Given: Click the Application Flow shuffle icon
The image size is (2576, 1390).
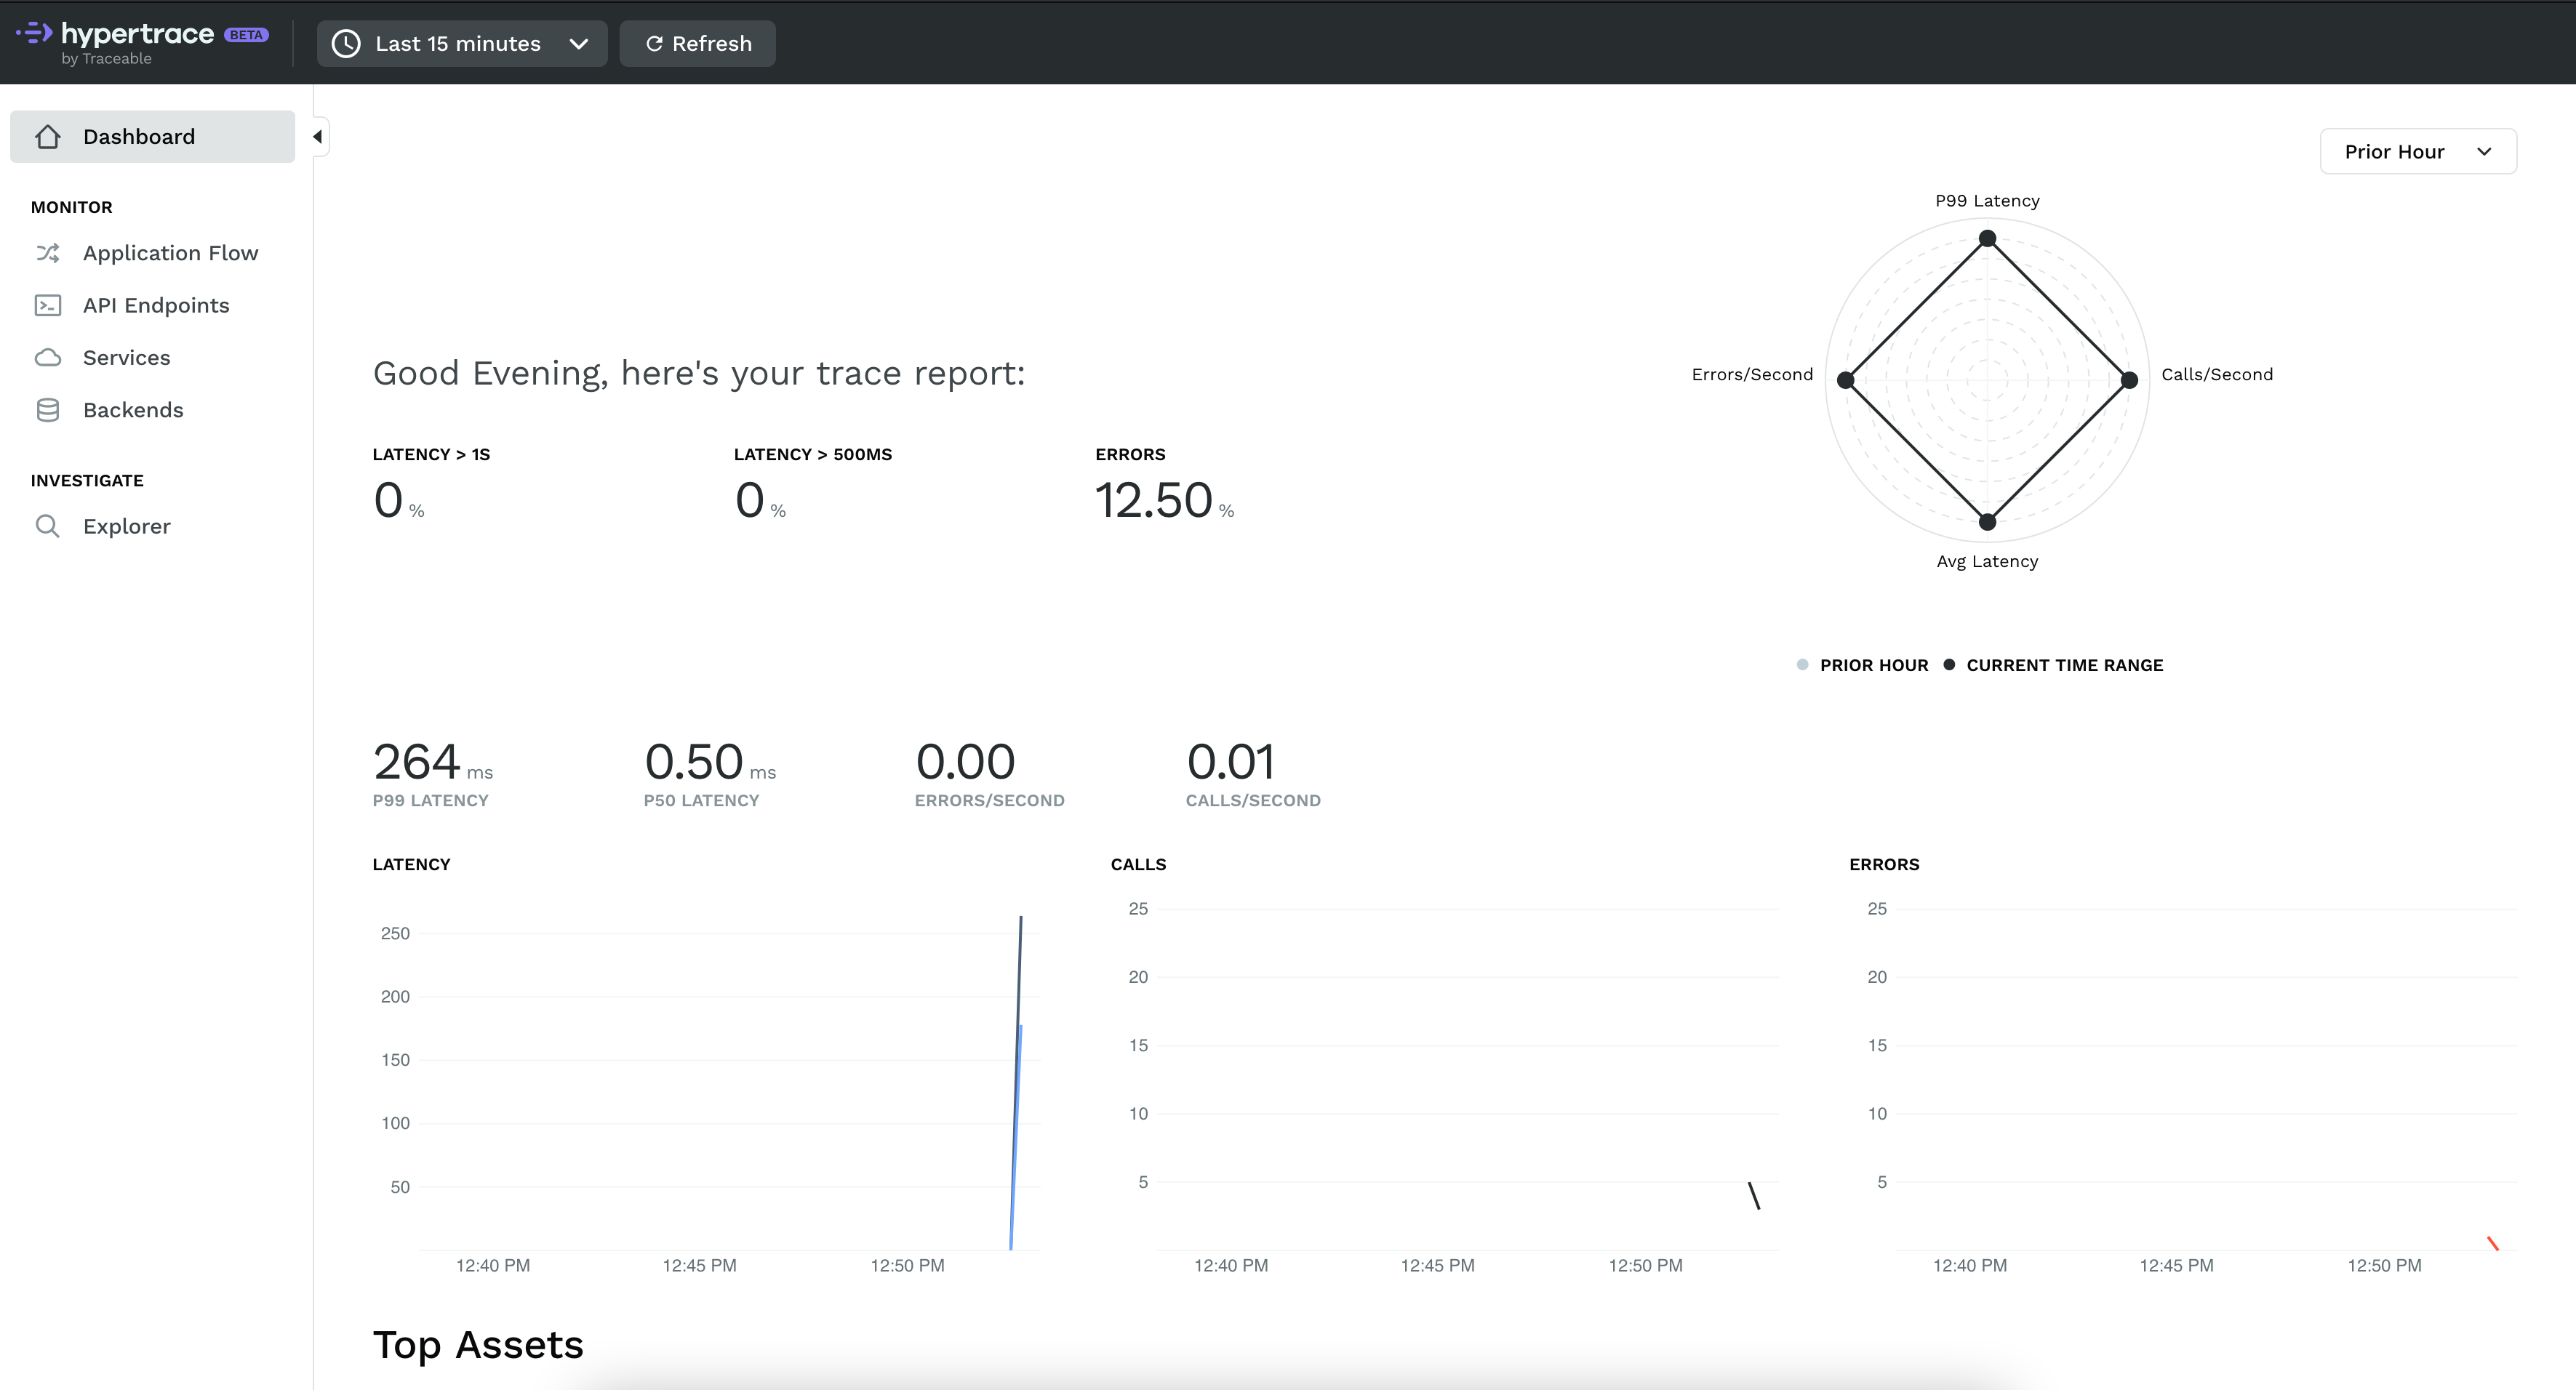Looking at the screenshot, I should [48, 253].
